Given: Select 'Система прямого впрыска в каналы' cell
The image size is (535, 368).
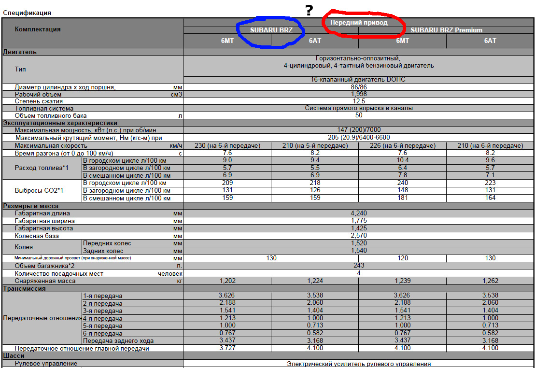Looking at the screenshot, I should (359, 108).
